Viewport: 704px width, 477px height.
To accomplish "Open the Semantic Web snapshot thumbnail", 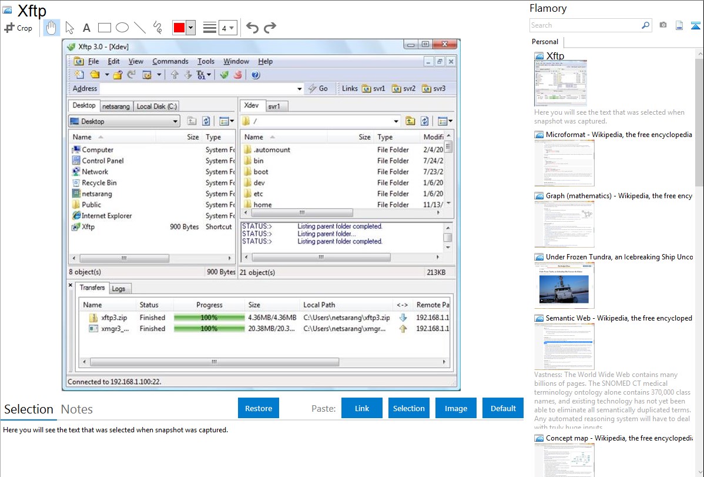I will click(564, 346).
